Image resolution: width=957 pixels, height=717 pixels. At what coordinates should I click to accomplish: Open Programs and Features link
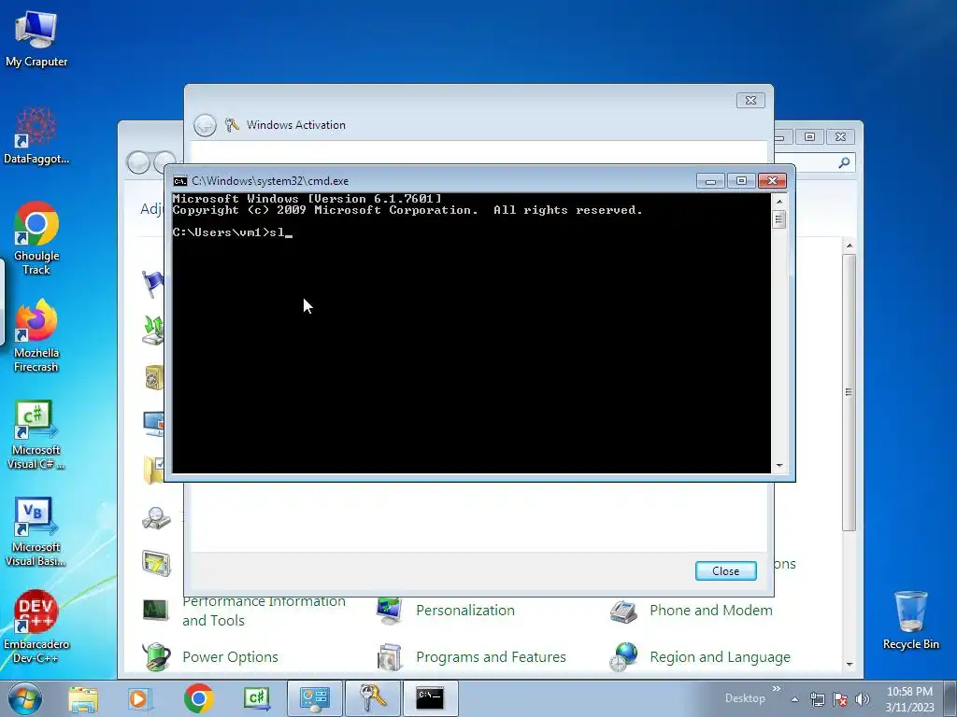pyautogui.click(x=491, y=657)
